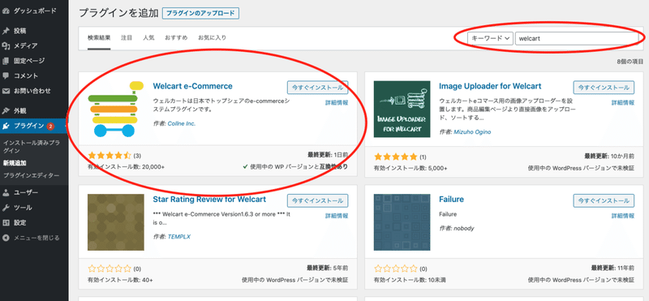
Task: Click the Welcart e-Commerce cart logo
Action: [115, 109]
